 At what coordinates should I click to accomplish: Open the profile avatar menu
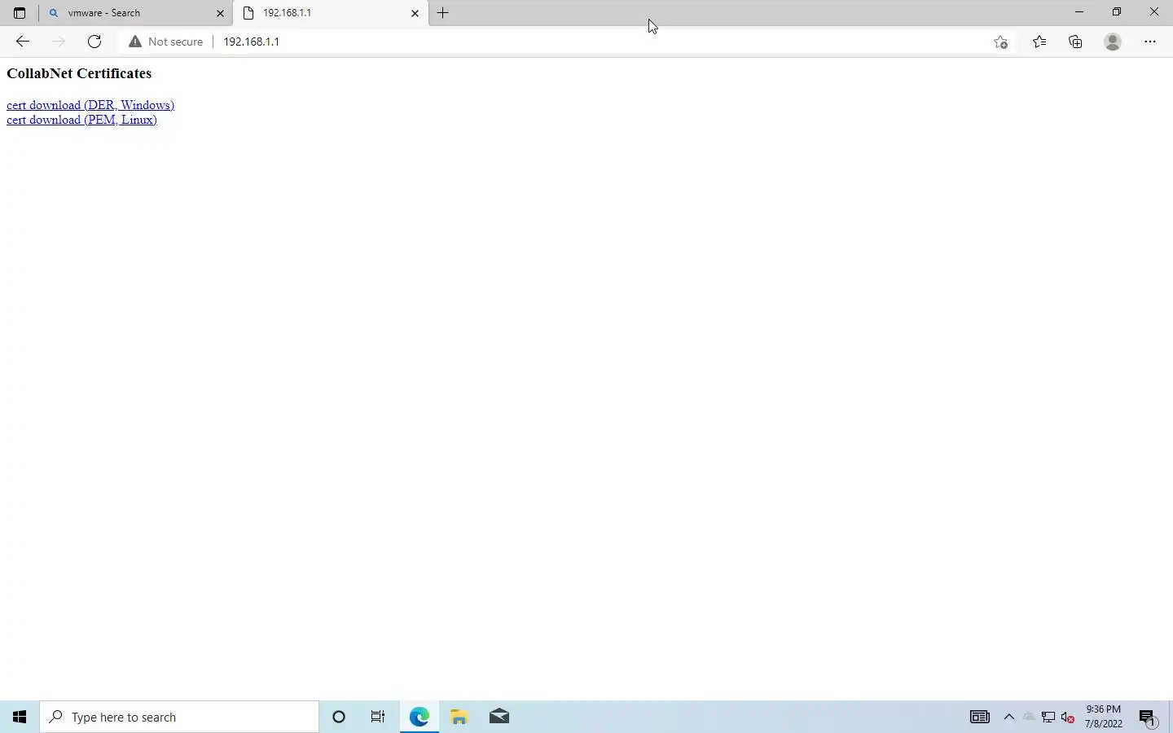[x=1113, y=42]
